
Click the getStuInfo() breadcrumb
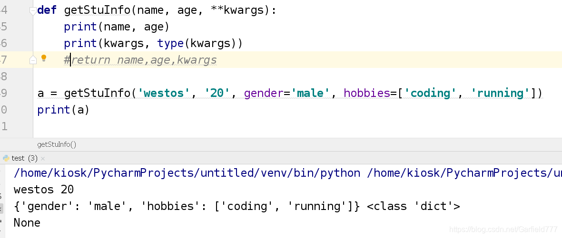(57, 144)
